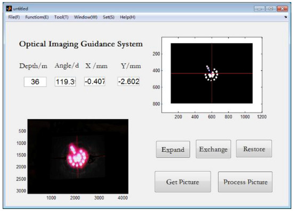Screen dimensions: 293x211
Task: Select the X/mm value field
Action: point(95,81)
